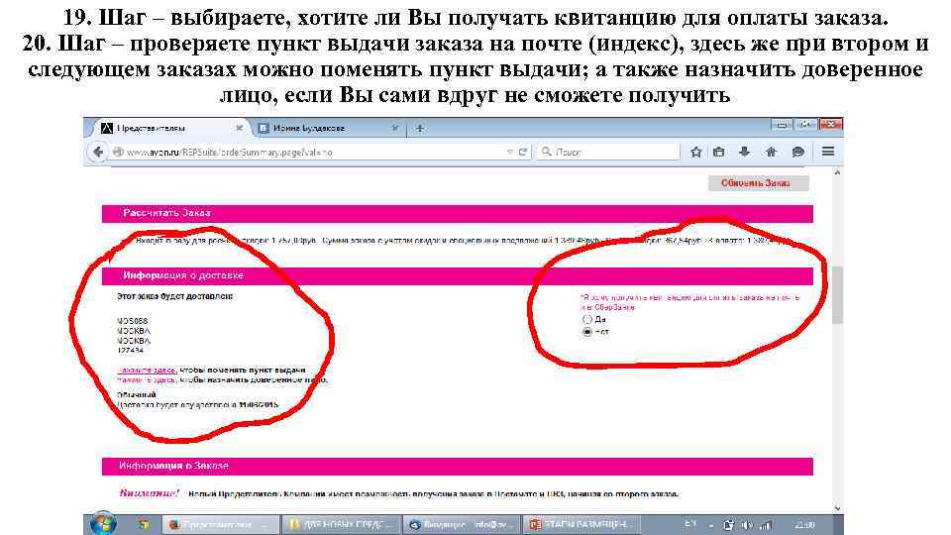Open the Firefox hamburger menu
The image size is (951, 535).
coord(828,152)
